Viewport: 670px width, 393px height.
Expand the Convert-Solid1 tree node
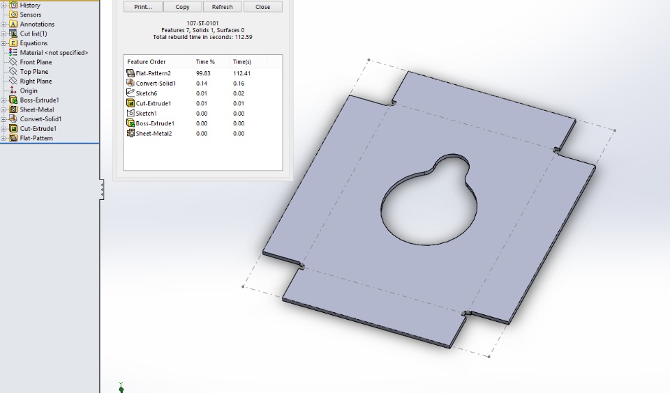pos(3,119)
